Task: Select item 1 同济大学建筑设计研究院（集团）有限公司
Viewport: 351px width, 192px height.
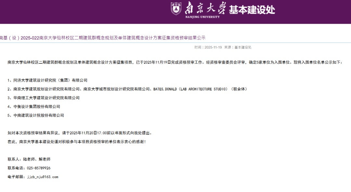Action: click(47, 80)
